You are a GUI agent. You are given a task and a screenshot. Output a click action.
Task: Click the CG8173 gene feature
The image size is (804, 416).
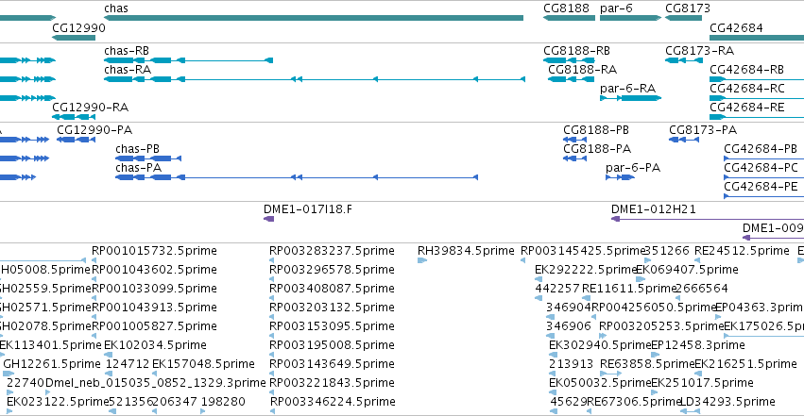point(683,19)
